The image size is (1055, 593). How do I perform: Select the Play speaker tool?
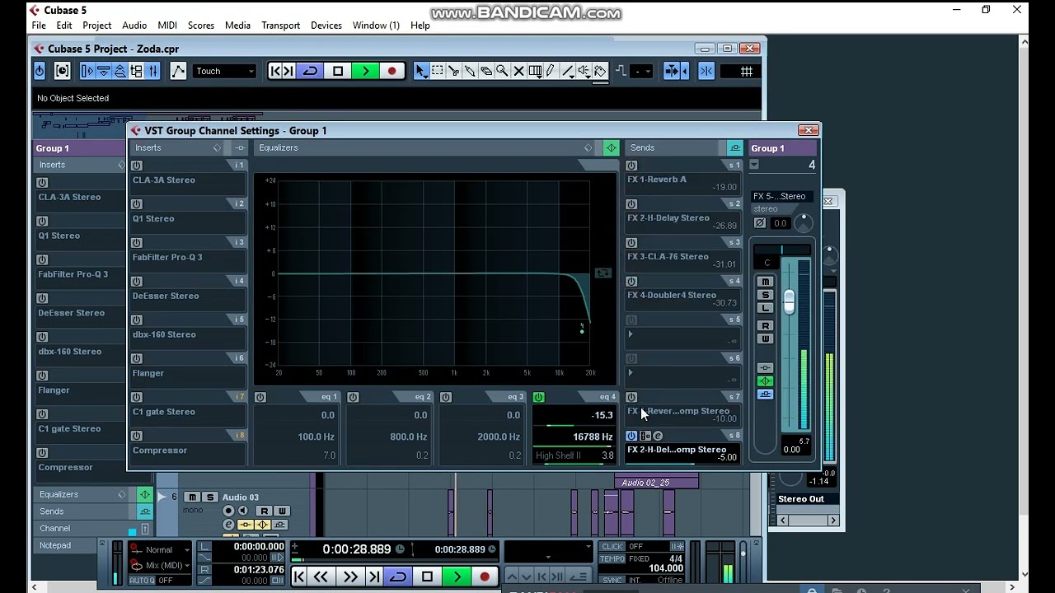pos(584,72)
